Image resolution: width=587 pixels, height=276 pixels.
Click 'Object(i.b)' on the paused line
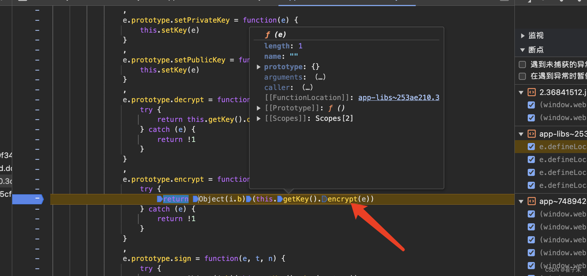pos(222,199)
